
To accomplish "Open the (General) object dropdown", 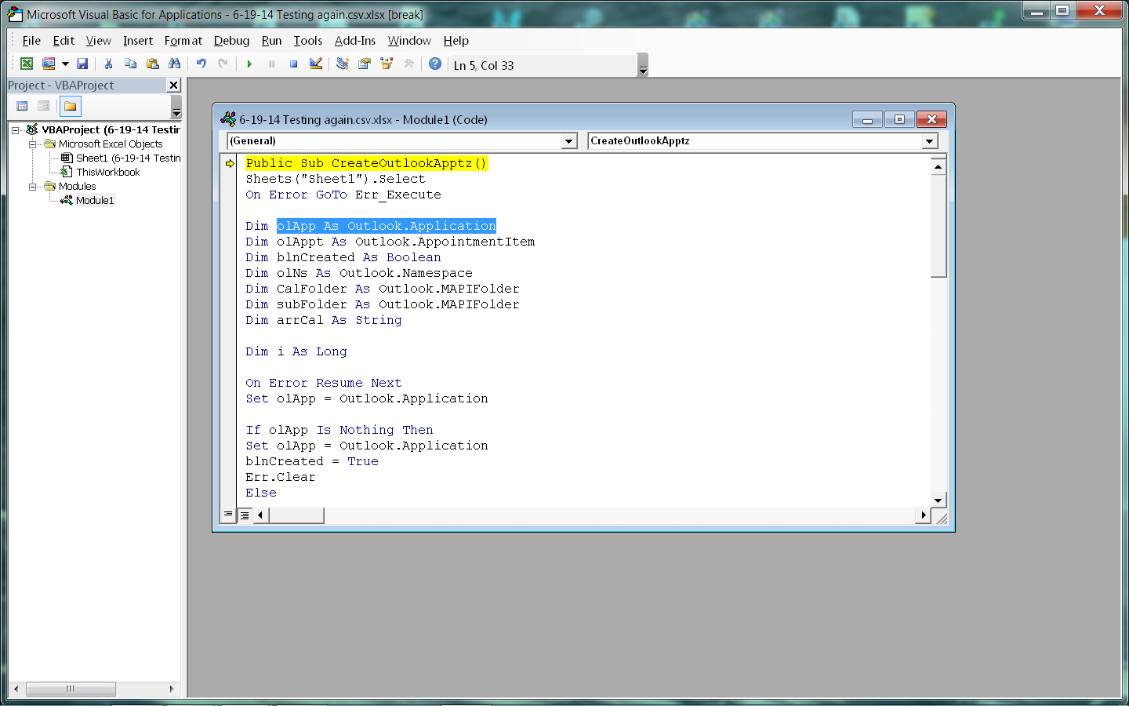I will (x=569, y=141).
